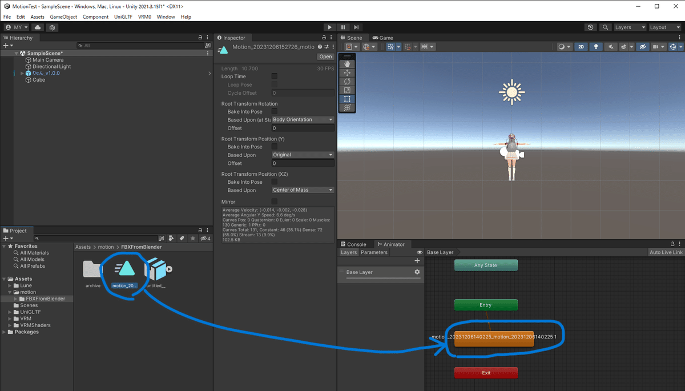Toggle Project hidden packages visibility count
This screenshot has height=391, width=685.
click(206, 238)
